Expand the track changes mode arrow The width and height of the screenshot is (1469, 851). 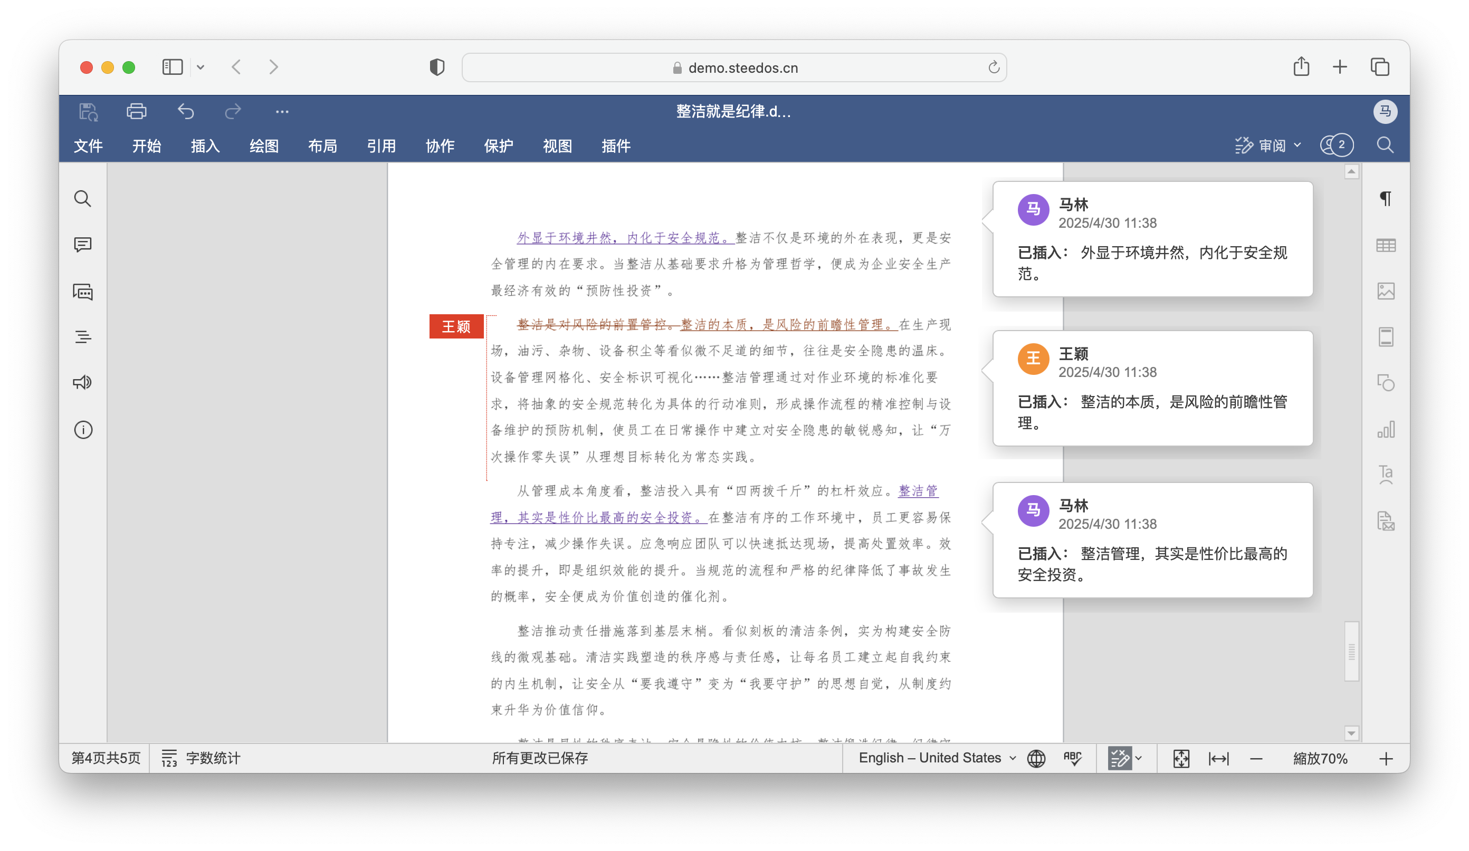[1139, 758]
